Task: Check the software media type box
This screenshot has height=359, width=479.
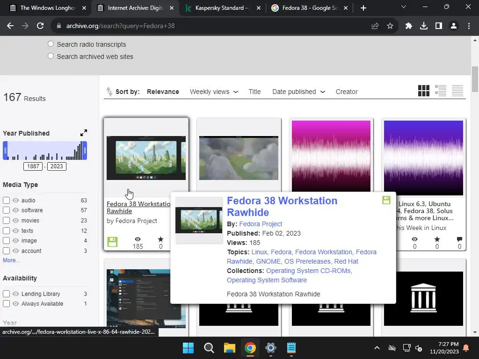Action: (6, 210)
